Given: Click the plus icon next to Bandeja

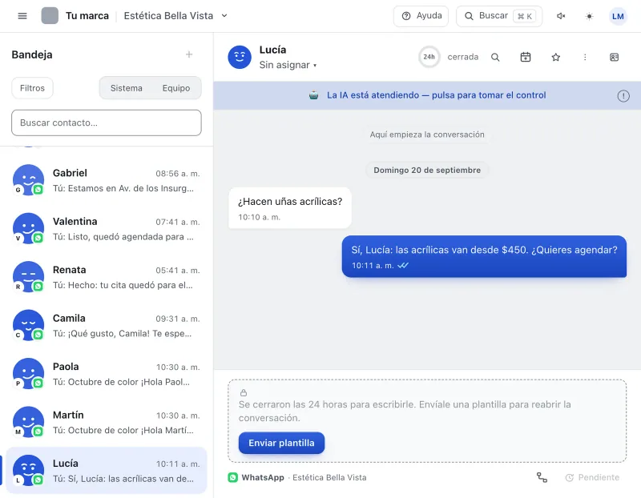Looking at the screenshot, I should point(189,54).
